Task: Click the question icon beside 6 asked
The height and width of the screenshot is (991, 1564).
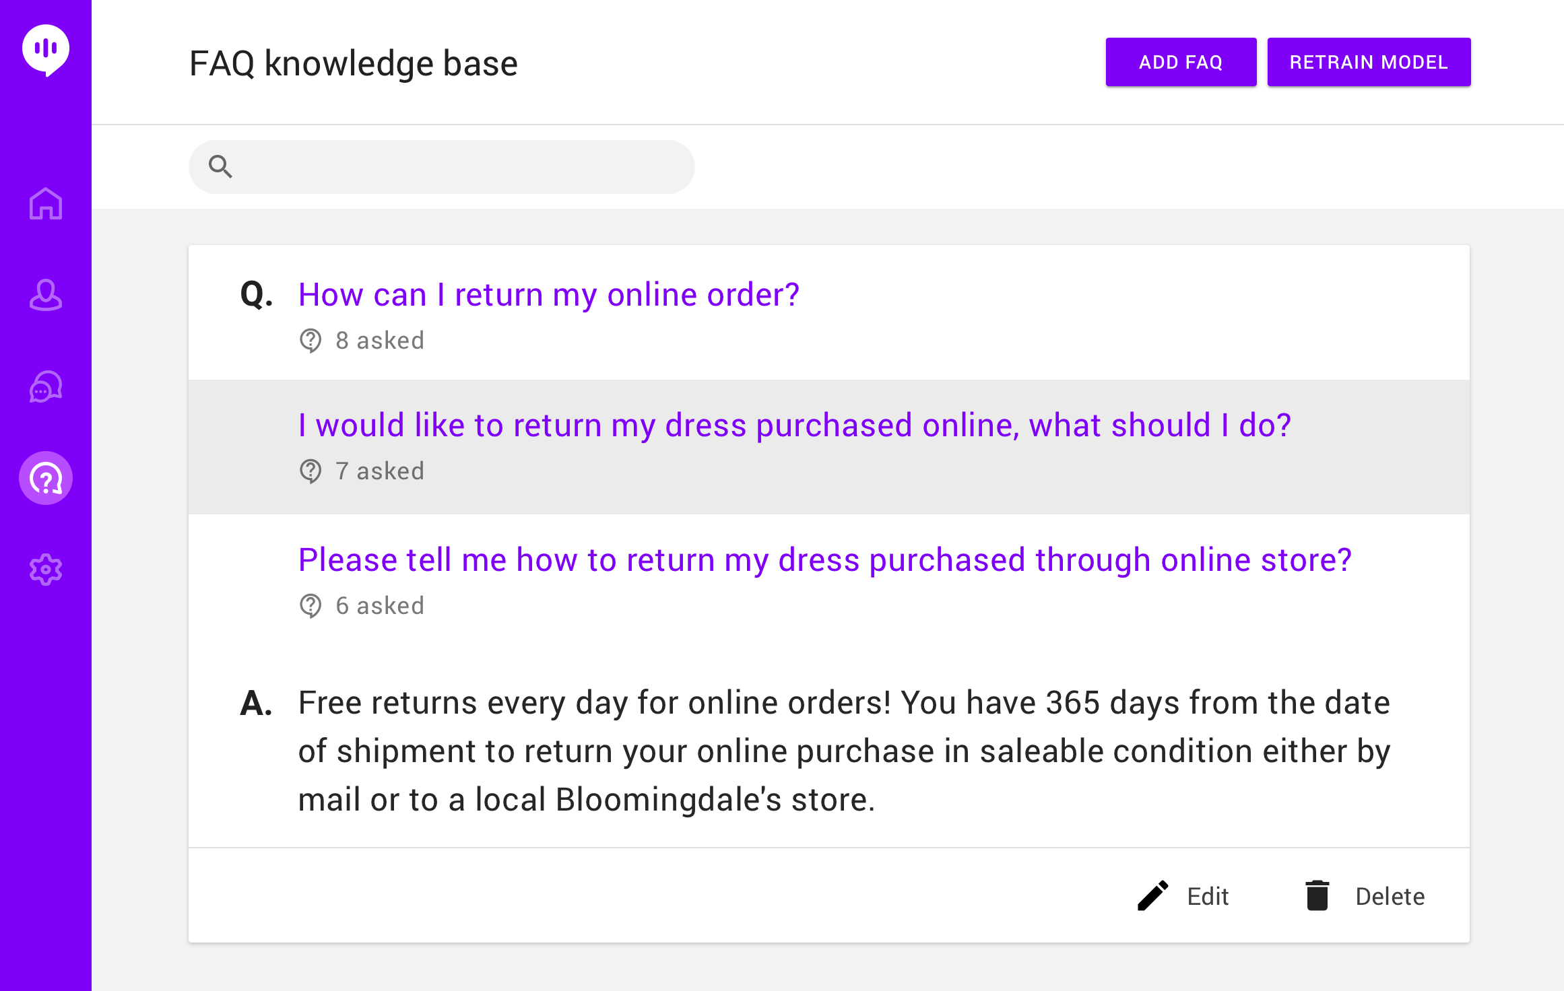Action: (311, 606)
